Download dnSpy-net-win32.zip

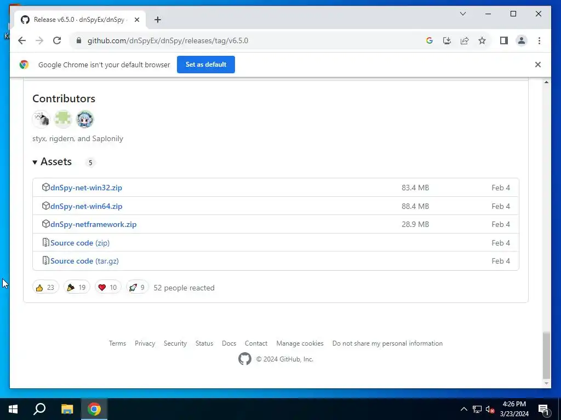coord(86,188)
